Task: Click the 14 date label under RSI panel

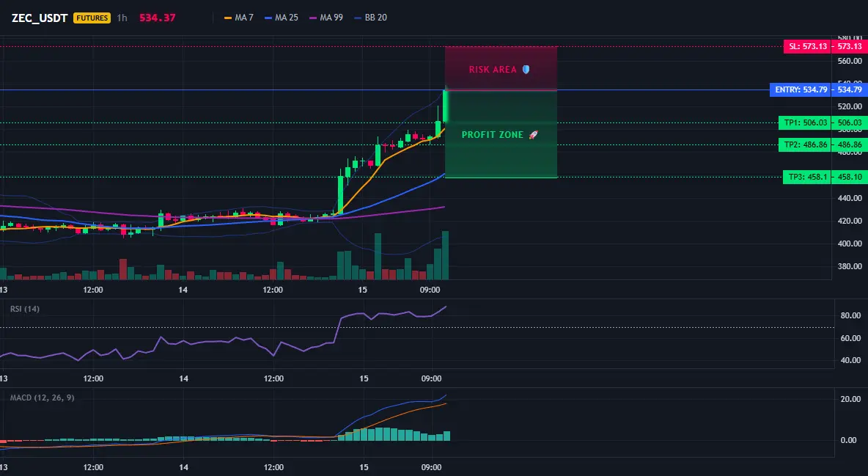Action: (x=184, y=378)
